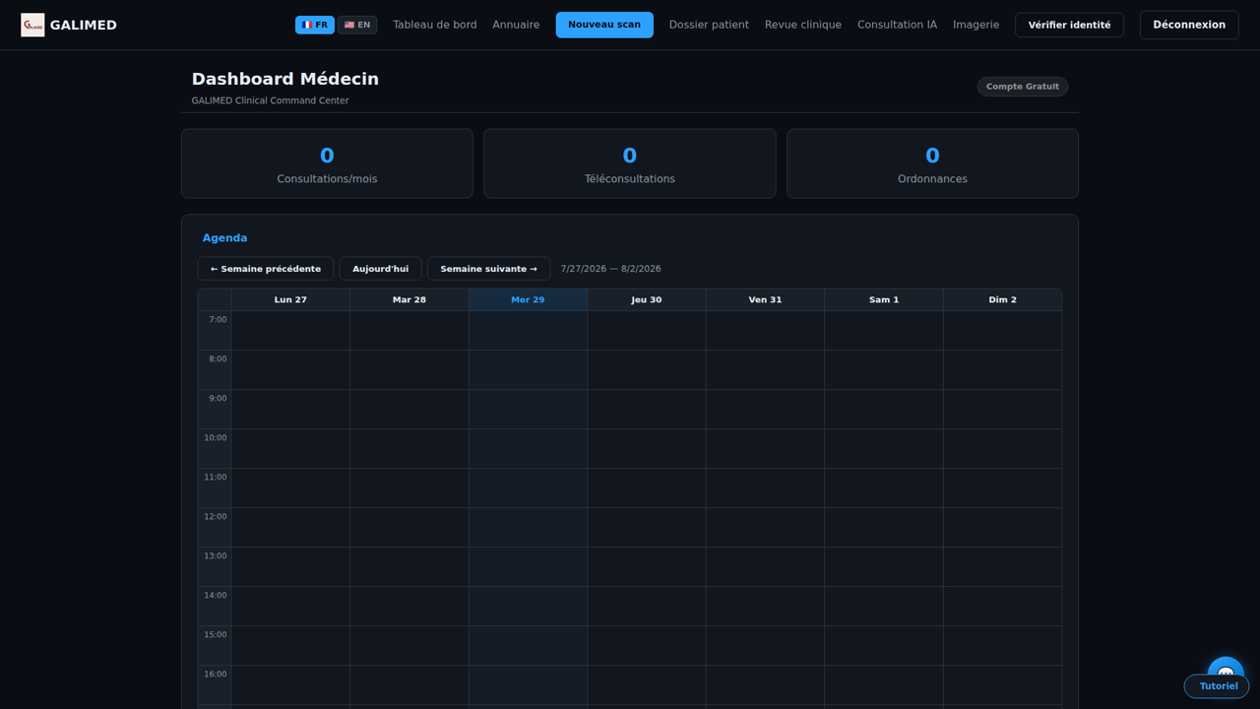Select Imagerie in the top navigation

tap(976, 25)
